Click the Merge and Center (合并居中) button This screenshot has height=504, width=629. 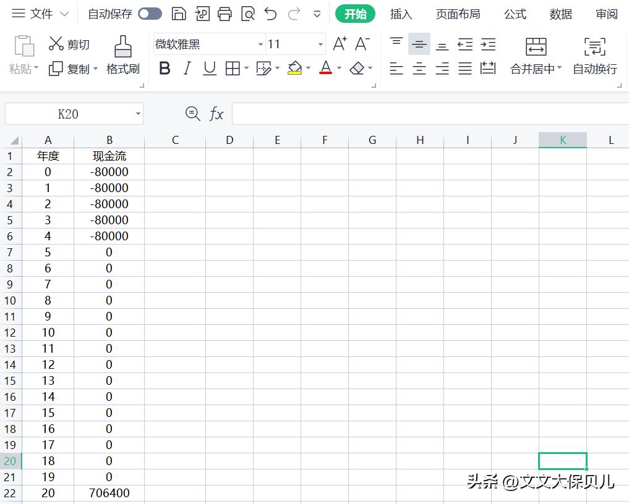(536, 56)
